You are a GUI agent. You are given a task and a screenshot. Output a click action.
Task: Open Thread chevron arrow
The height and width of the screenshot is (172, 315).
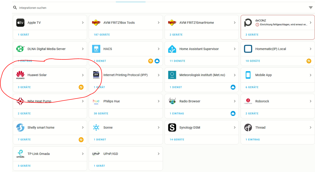pyautogui.click(x=310, y=128)
